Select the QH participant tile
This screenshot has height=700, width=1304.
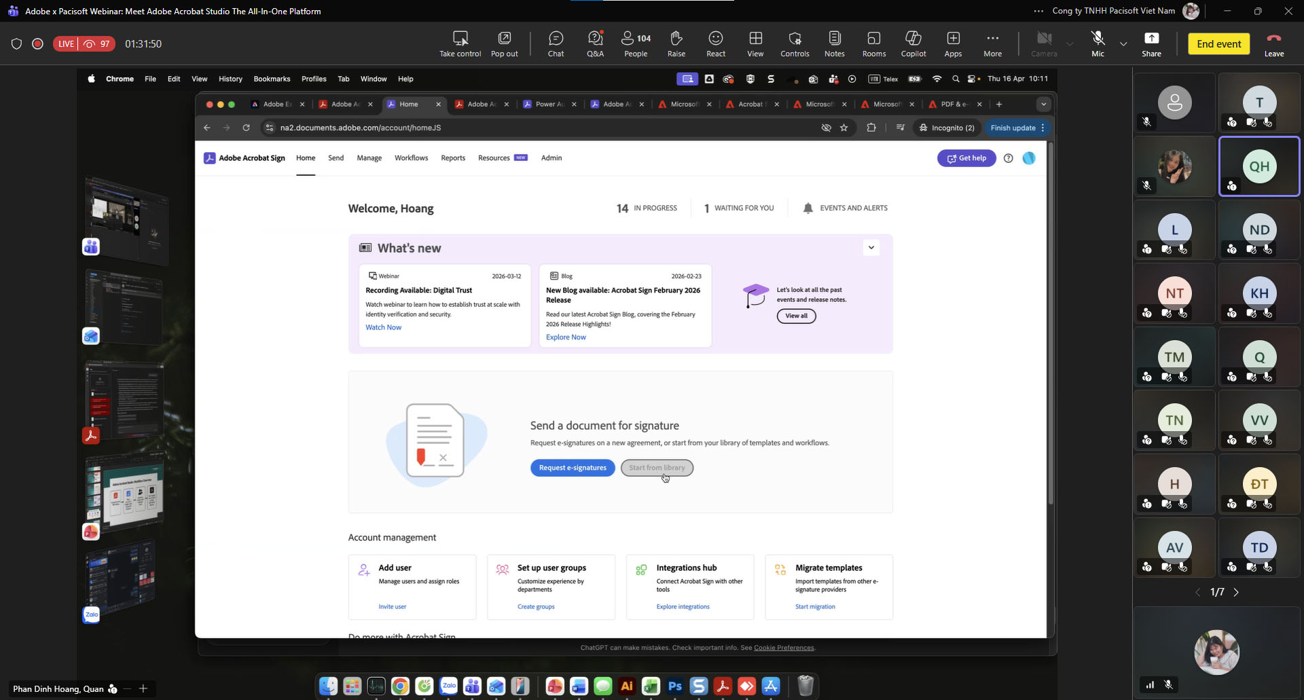click(1258, 166)
